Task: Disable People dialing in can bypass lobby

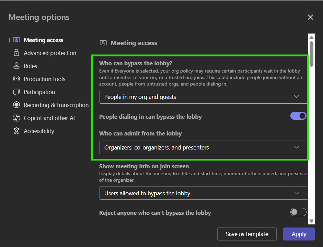Action: [298, 116]
